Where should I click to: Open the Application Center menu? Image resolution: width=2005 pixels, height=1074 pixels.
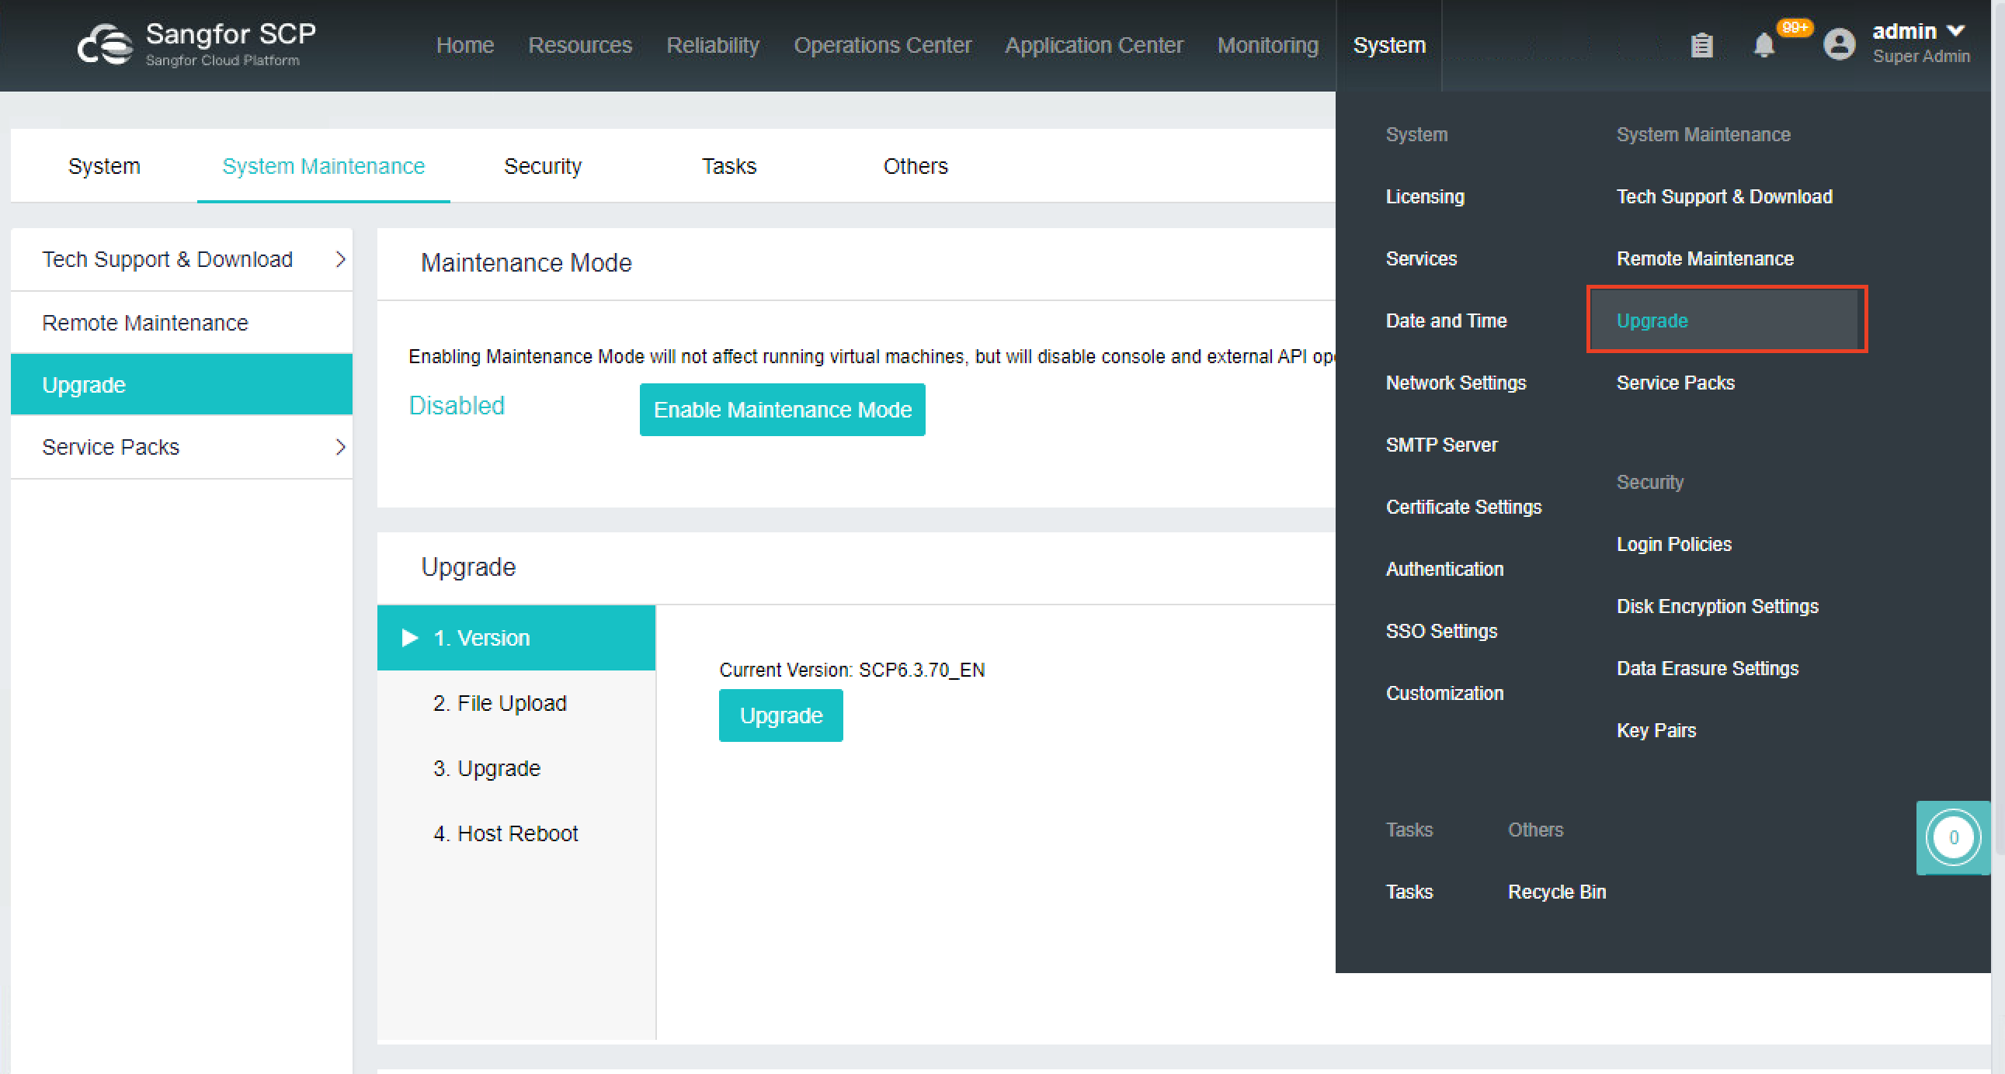pyautogui.click(x=1094, y=45)
